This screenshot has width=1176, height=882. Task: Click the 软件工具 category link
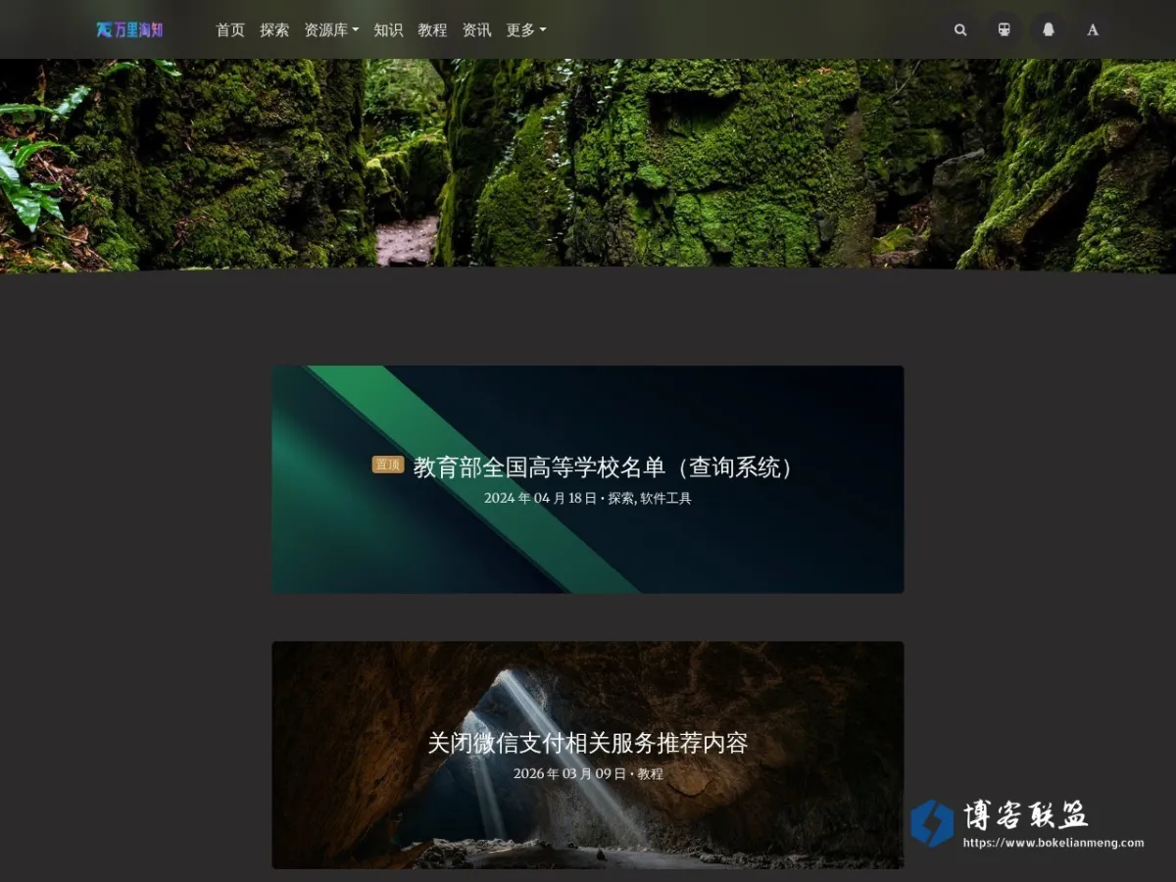(x=665, y=498)
